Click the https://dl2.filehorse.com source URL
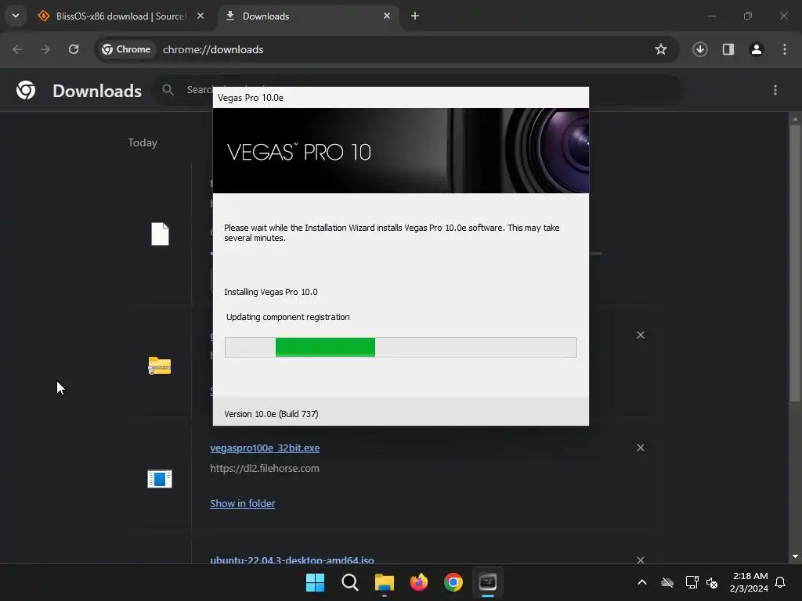The image size is (802, 601). coord(265,468)
